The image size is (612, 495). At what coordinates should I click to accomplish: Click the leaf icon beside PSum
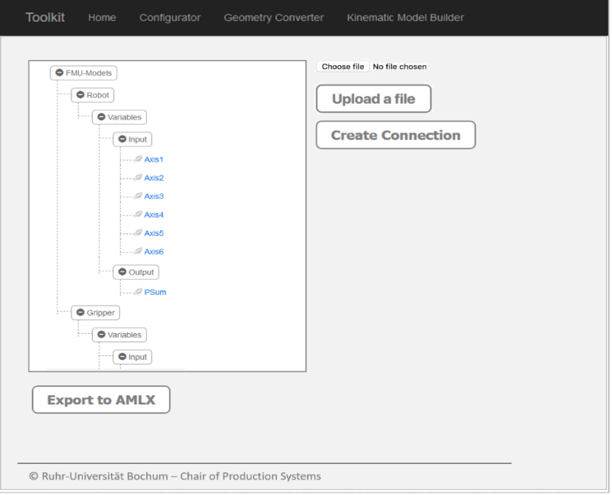coord(137,292)
